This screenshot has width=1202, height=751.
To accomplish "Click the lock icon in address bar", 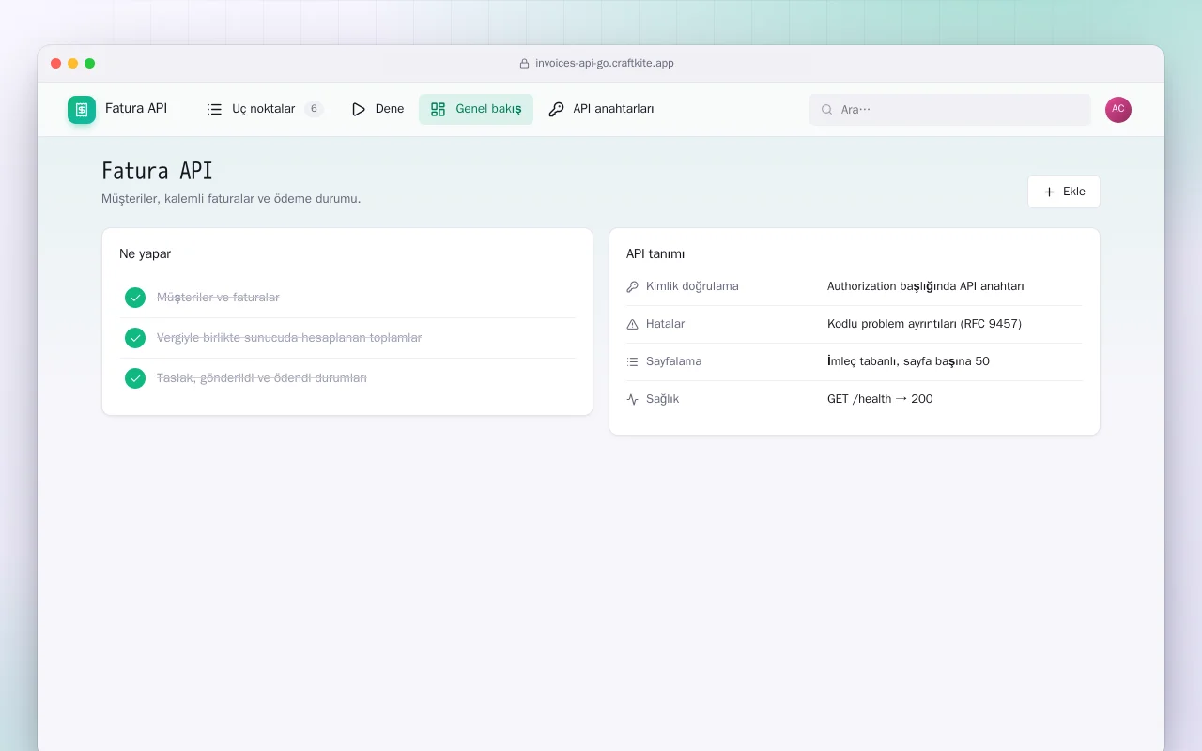I will coord(525,64).
